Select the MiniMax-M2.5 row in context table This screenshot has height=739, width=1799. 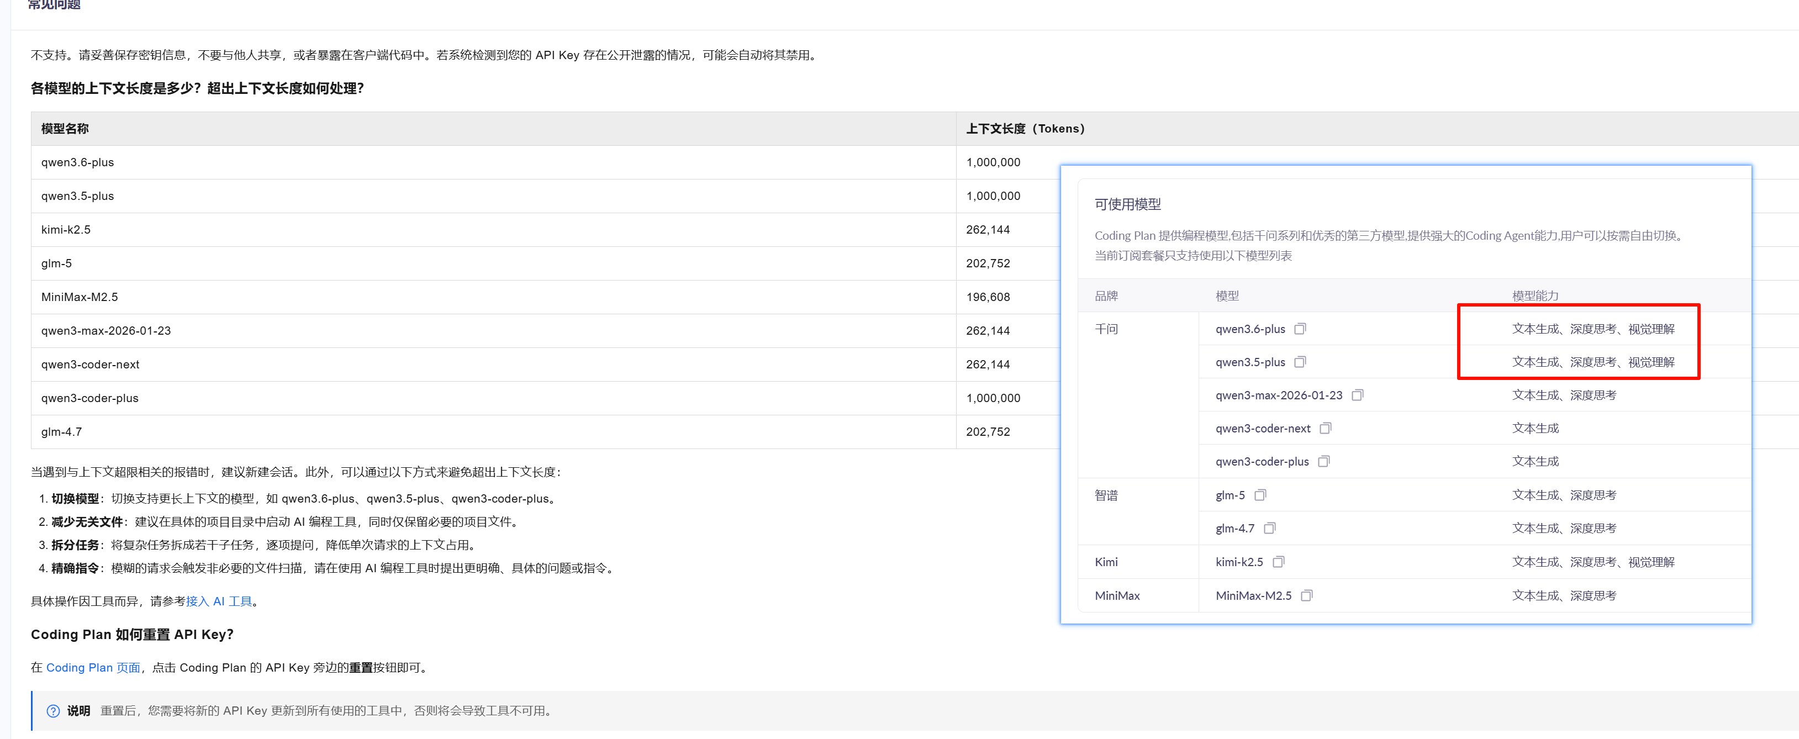coord(80,297)
